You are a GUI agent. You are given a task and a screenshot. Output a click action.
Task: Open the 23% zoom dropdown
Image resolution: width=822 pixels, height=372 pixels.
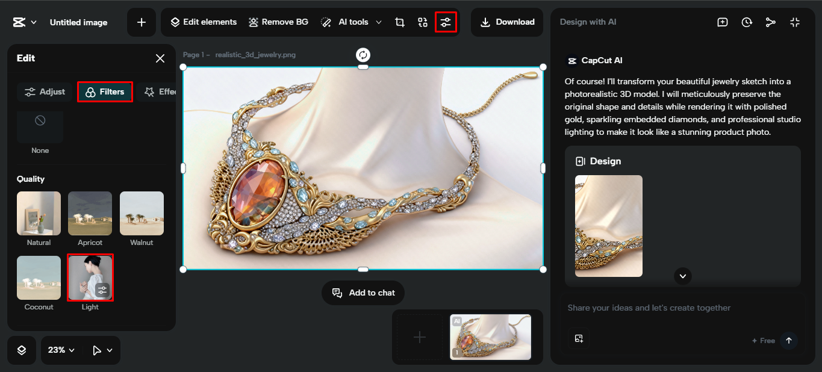[61, 350]
